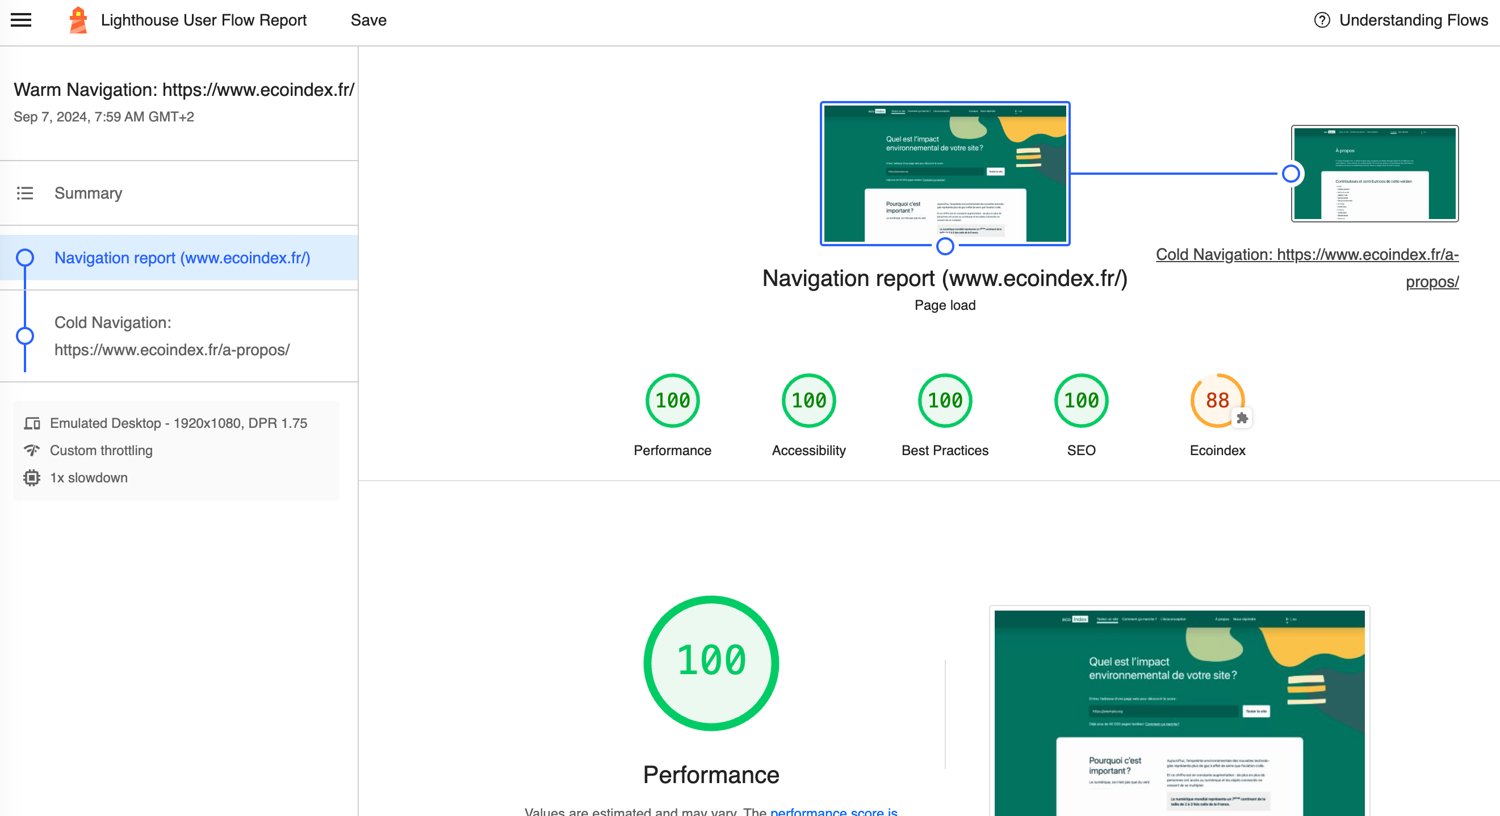This screenshot has height=816, width=1500.
Task: Click the large Performance heading
Action: point(711,775)
